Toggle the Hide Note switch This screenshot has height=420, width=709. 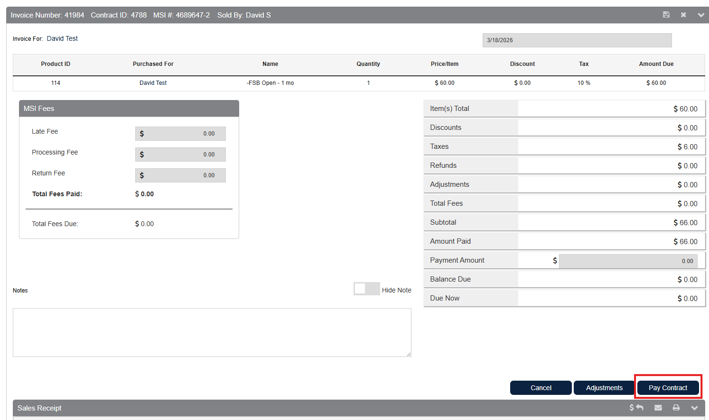tap(366, 289)
